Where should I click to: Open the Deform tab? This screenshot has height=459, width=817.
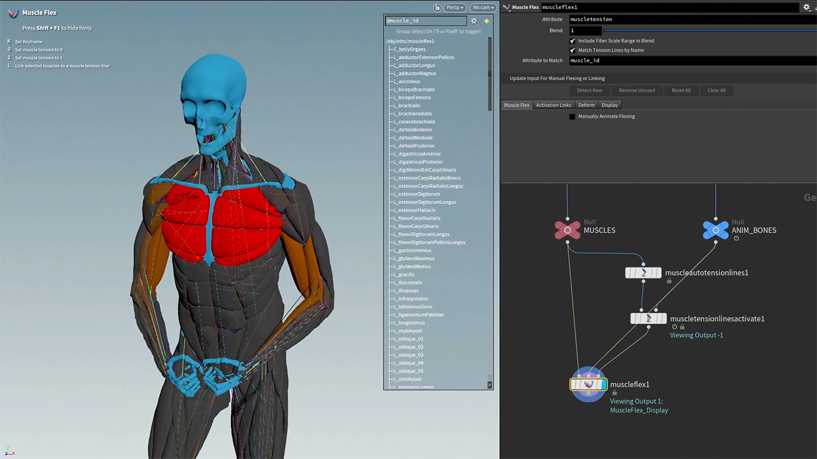(x=586, y=105)
